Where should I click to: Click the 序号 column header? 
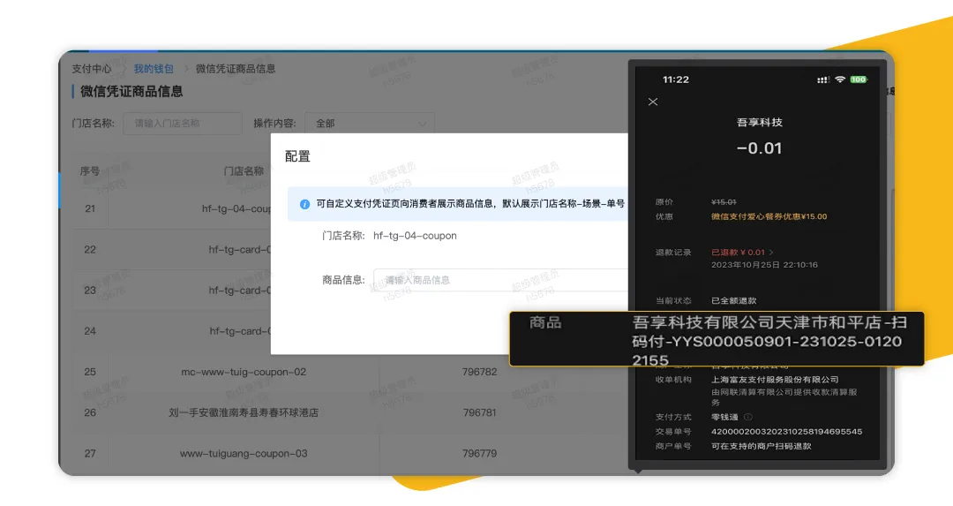[90, 171]
